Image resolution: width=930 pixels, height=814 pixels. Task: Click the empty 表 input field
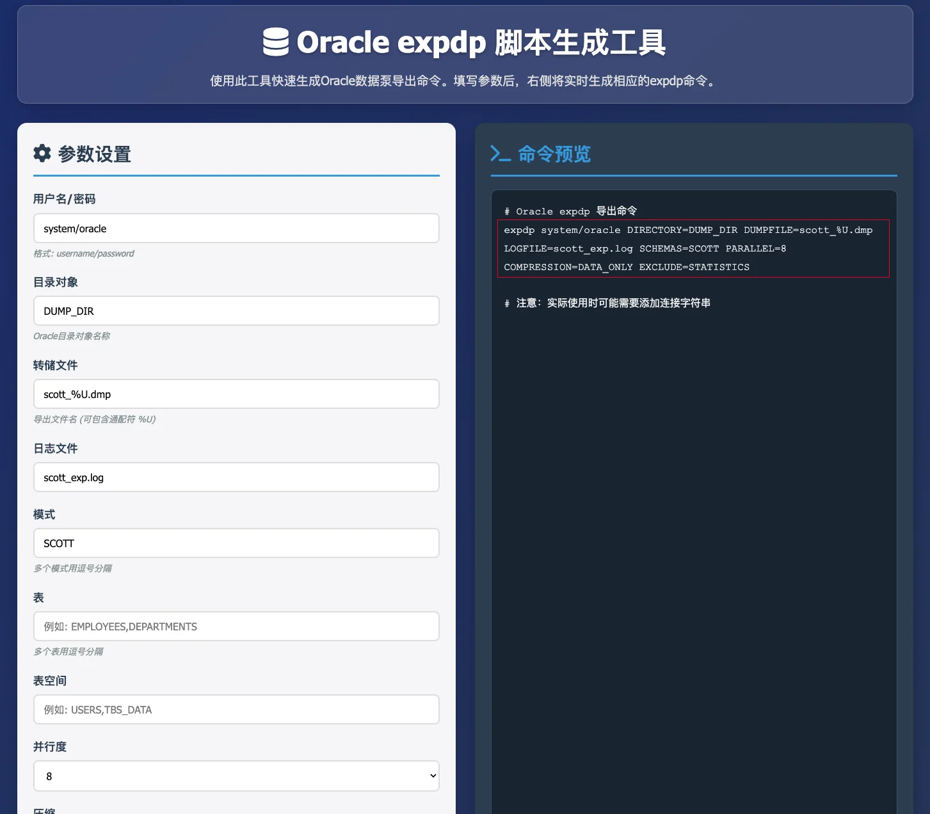click(x=236, y=626)
